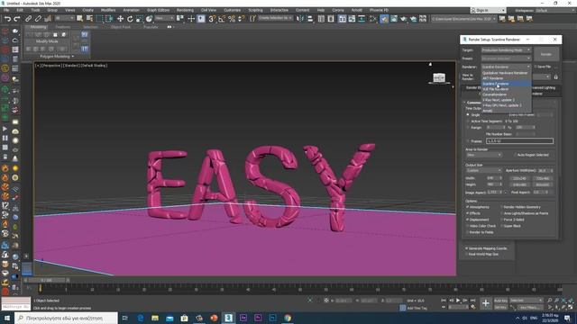Toggle Auto Region Selected checkbox

tap(515, 155)
